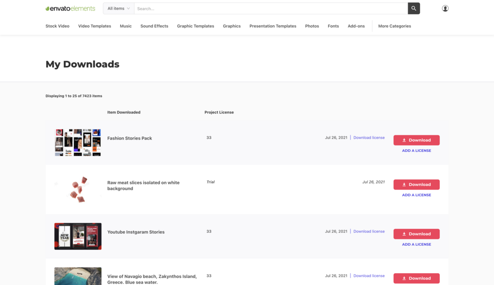494x285 pixels.
Task: Type in the Search input field
Action: (x=270, y=8)
